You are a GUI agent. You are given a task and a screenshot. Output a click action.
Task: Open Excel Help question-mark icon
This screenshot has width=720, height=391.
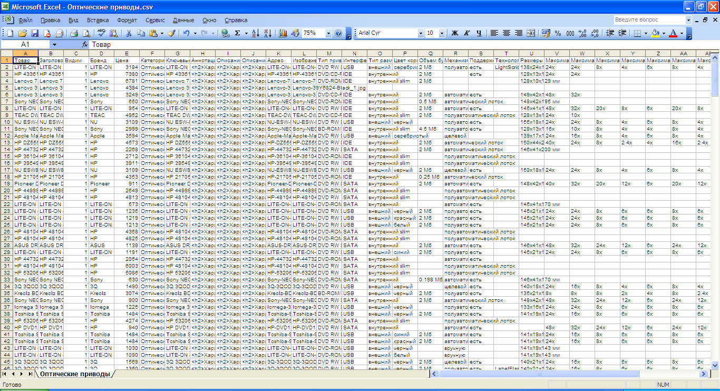[x=338, y=33]
